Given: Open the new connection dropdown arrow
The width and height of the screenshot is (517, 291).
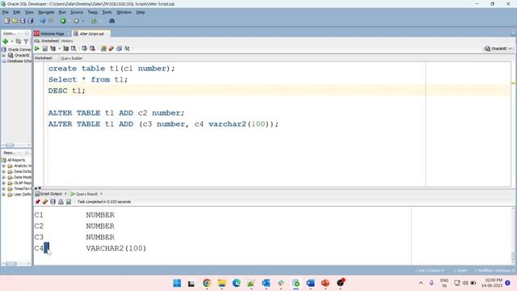Looking at the screenshot, I should (12, 41).
